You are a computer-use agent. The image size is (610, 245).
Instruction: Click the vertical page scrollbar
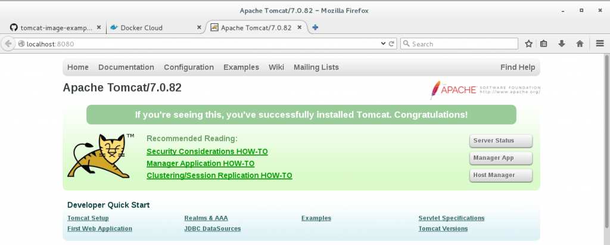click(x=606, y=140)
